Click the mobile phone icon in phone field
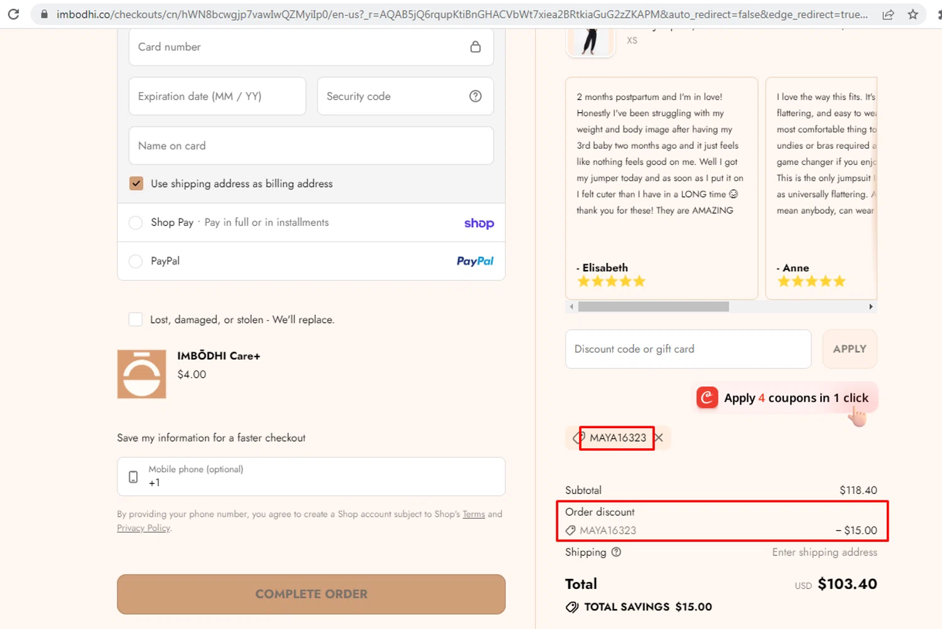 coord(133,476)
